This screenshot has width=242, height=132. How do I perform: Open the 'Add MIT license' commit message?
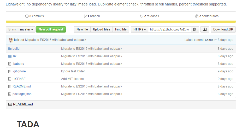click(x=72, y=79)
